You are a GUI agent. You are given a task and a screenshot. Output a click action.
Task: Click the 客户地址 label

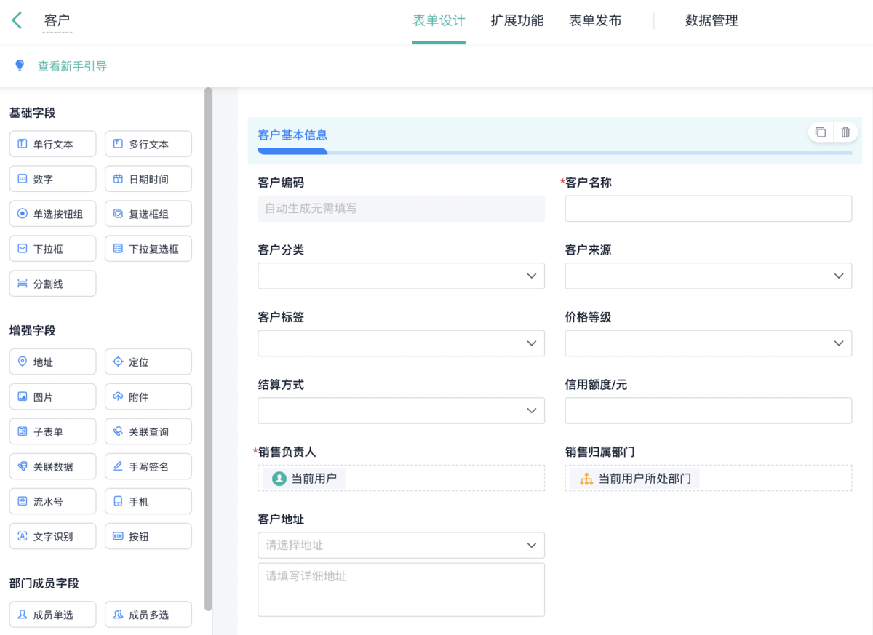tap(281, 519)
